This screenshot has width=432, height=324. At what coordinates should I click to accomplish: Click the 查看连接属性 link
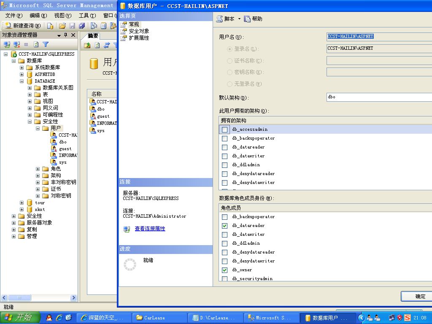(150, 229)
